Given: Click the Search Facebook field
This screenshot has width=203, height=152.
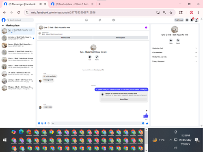Looking at the screenshot, I should click(20, 20).
